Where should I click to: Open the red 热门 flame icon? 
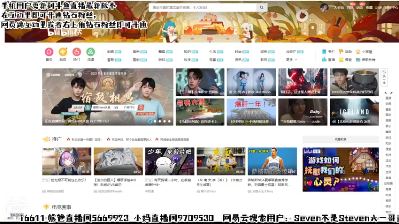pos(77,52)
